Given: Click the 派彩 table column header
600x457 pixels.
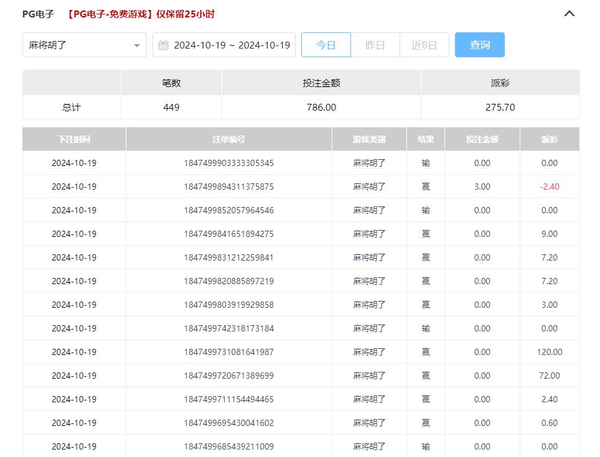Looking at the screenshot, I should pyautogui.click(x=549, y=139).
